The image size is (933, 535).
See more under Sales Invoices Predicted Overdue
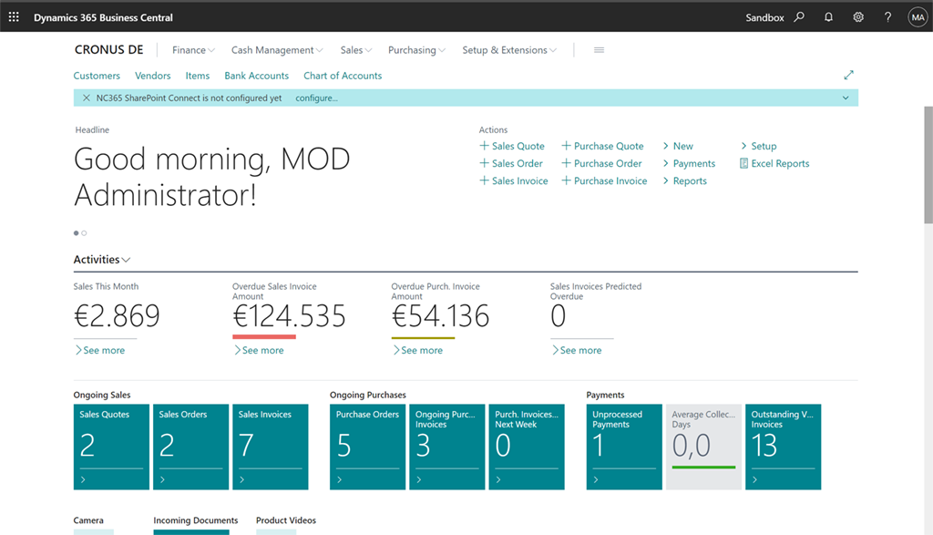tap(576, 350)
